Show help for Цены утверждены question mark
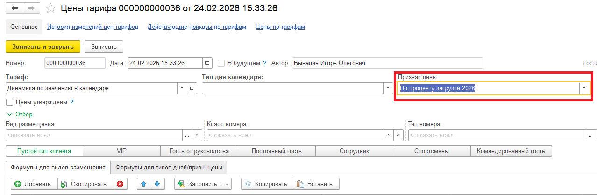This screenshot has width=597, height=195. (72, 102)
